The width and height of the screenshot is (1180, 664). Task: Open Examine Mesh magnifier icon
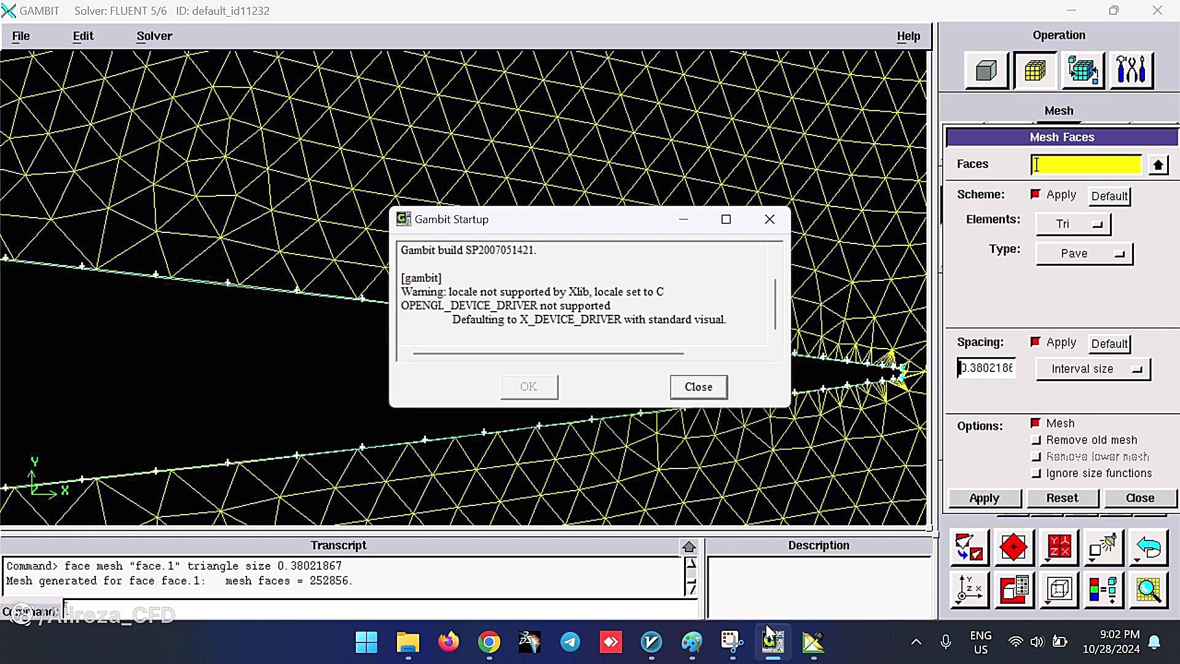coord(1148,590)
